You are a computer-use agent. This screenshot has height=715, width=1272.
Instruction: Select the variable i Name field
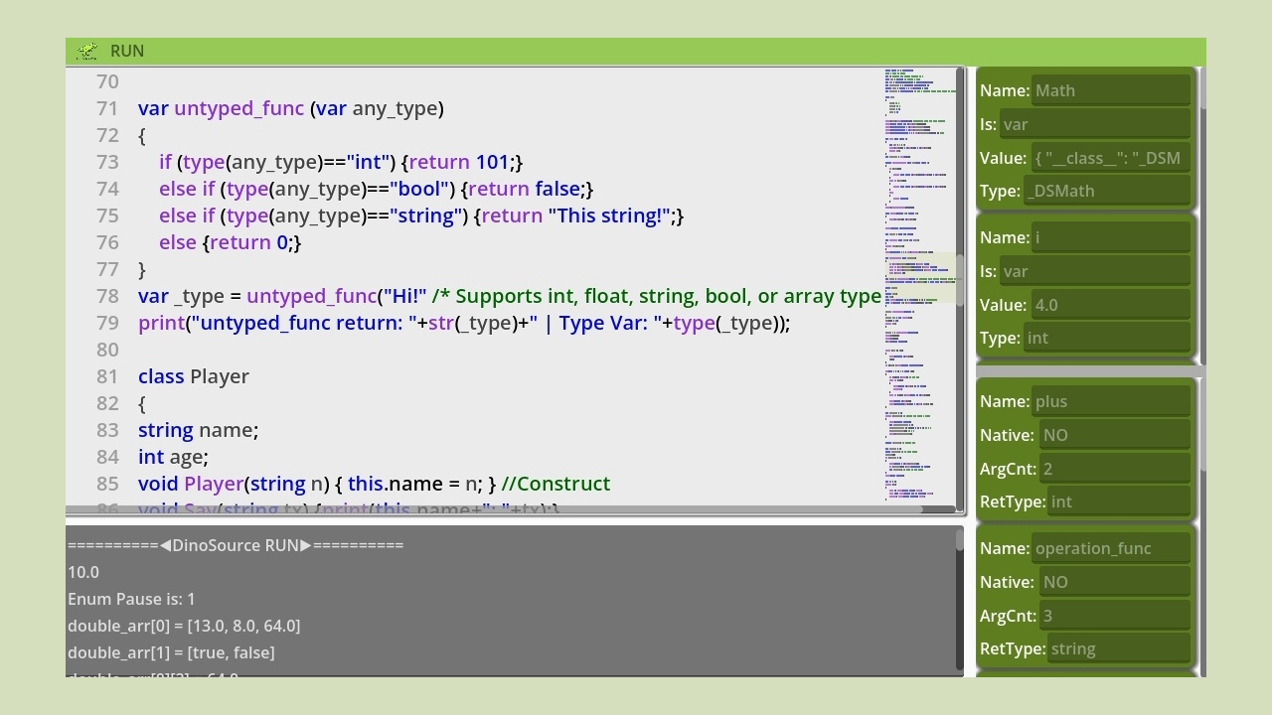(1111, 237)
